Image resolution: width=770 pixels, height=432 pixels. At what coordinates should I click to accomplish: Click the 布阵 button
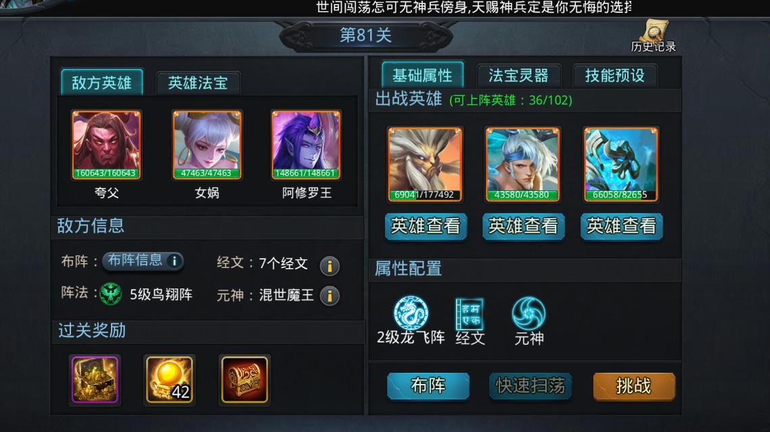pyautogui.click(x=428, y=386)
